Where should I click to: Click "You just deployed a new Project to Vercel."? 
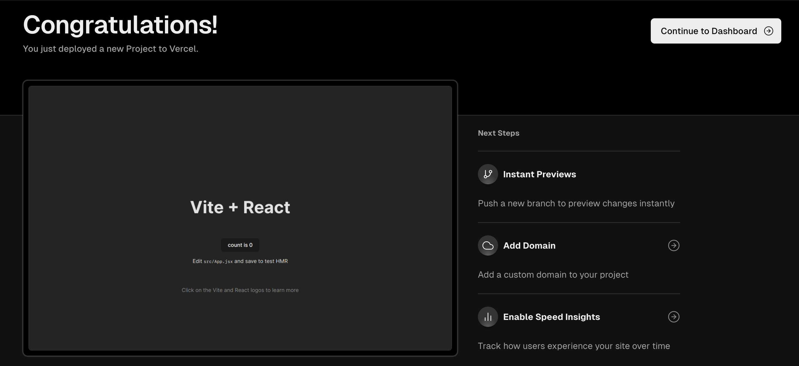pyautogui.click(x=111, y=49)
